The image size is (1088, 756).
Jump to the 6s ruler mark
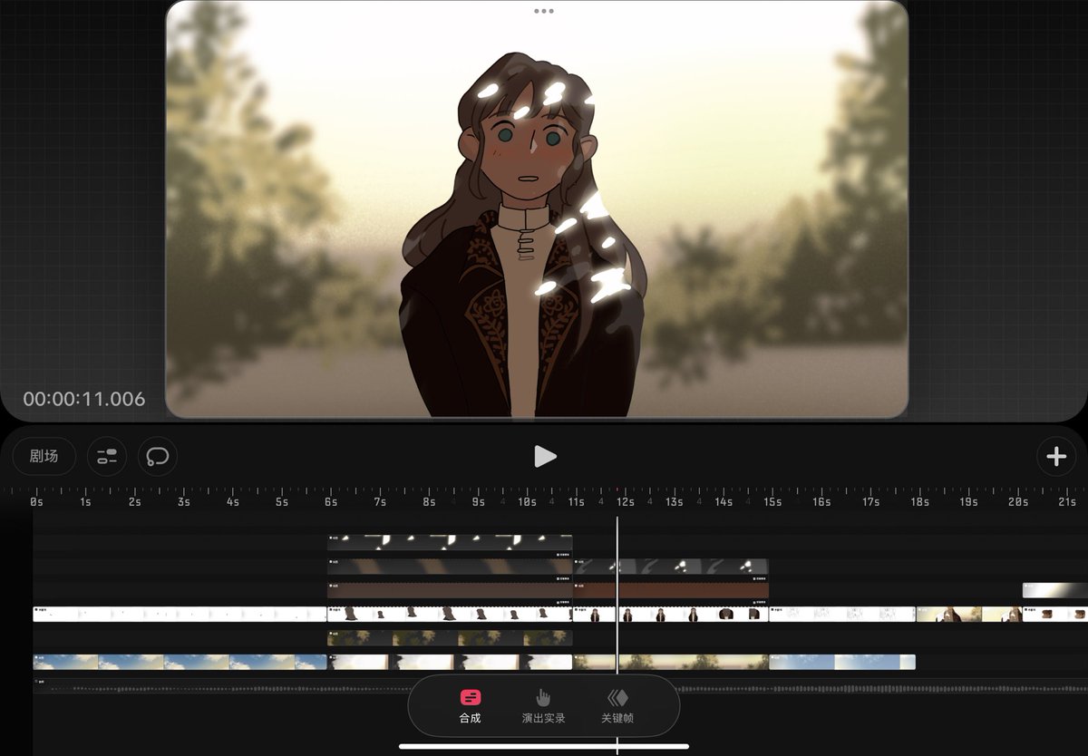pos(331,501)
